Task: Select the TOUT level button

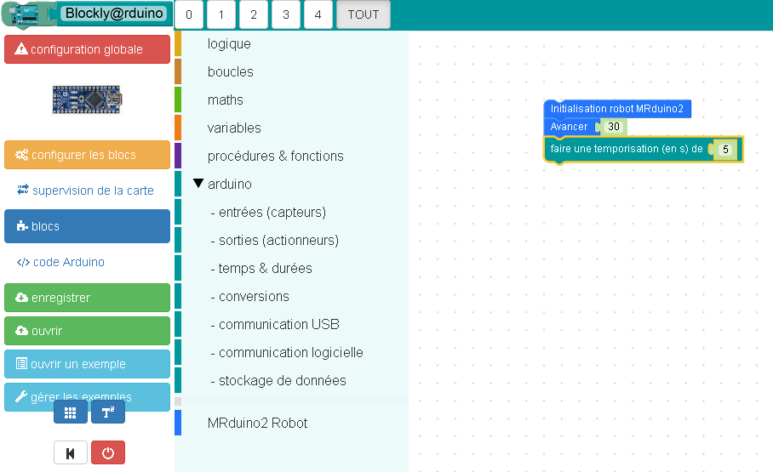Action: [364, 14]
